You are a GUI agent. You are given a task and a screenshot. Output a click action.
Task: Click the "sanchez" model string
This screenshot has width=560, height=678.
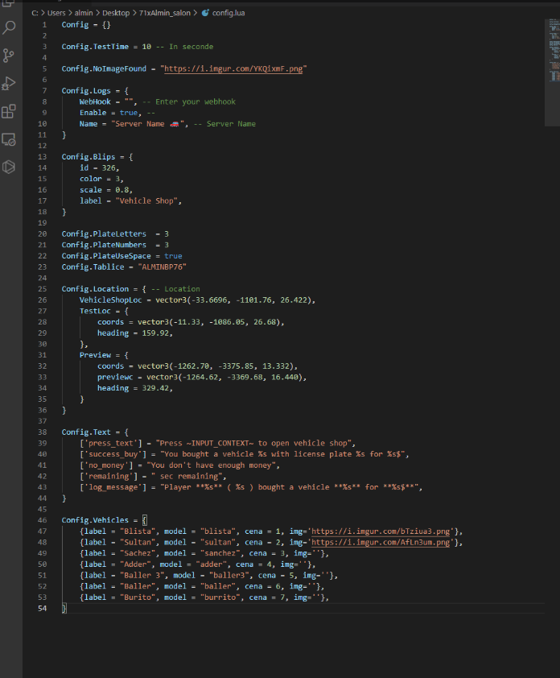tap(220, 553)
